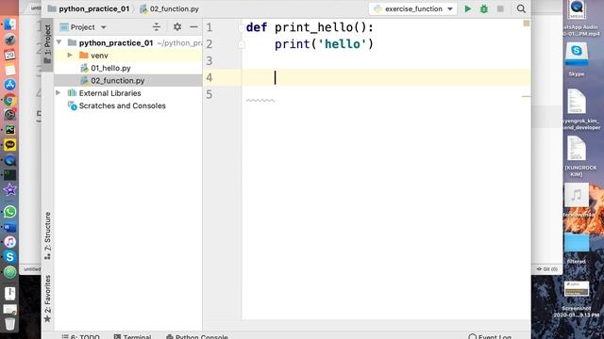The height and width of the screenshot is (339, 604).
Task: Toggle fold end marker on line 2
Action: 242,44
